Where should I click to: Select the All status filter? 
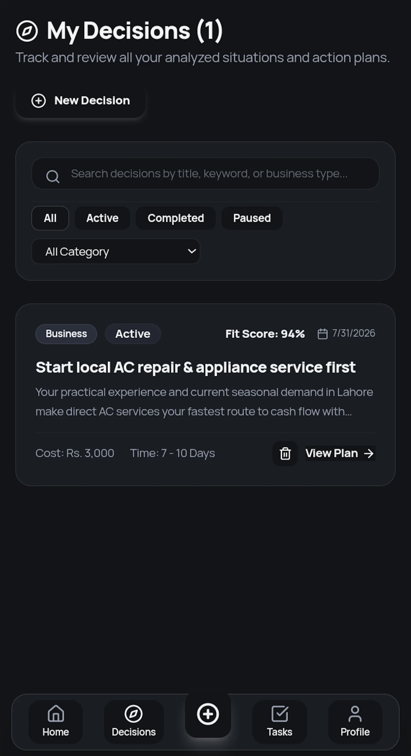(x=50, y=218)
